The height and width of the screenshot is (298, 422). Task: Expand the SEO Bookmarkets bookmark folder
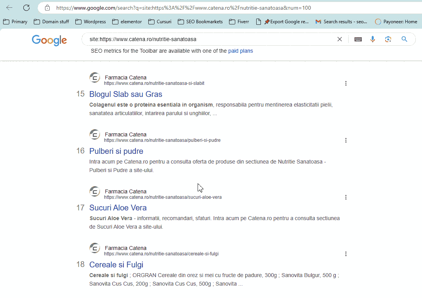(x=200, y=22)
